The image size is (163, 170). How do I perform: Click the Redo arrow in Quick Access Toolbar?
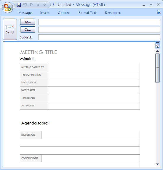(31, 5)
